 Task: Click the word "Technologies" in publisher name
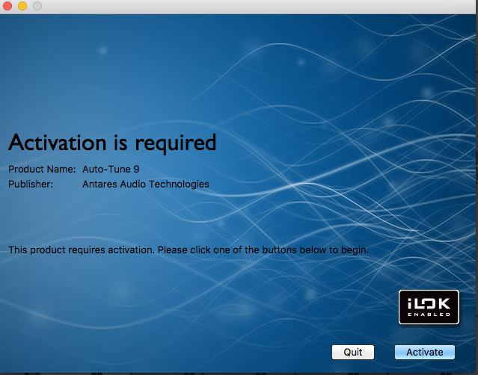click(x=181, y=184)
